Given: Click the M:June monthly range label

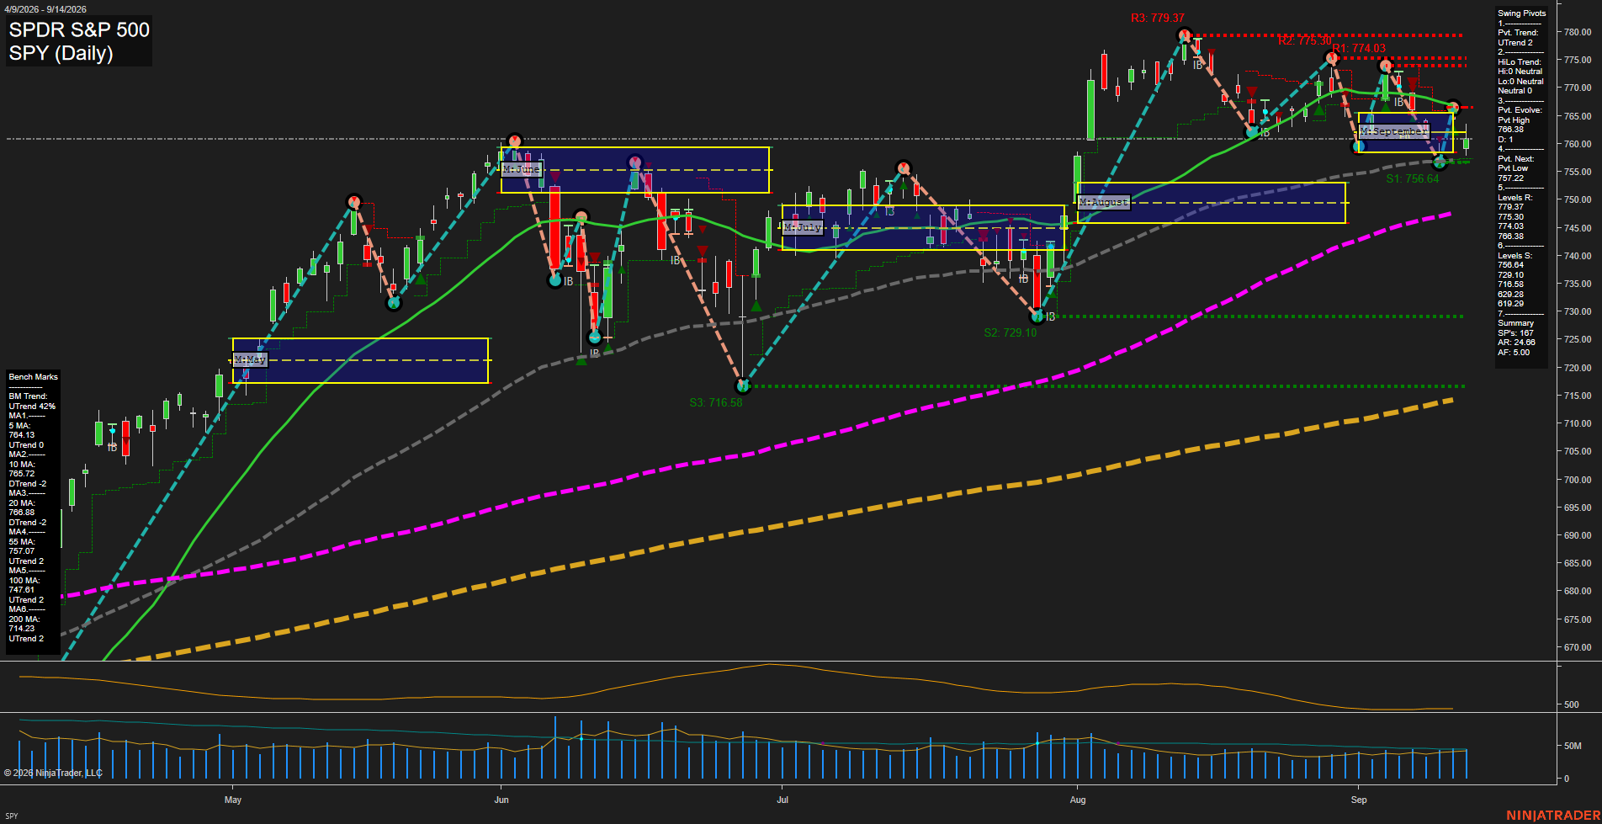Looking at the screenshot, I should click(x=522, y=169).
